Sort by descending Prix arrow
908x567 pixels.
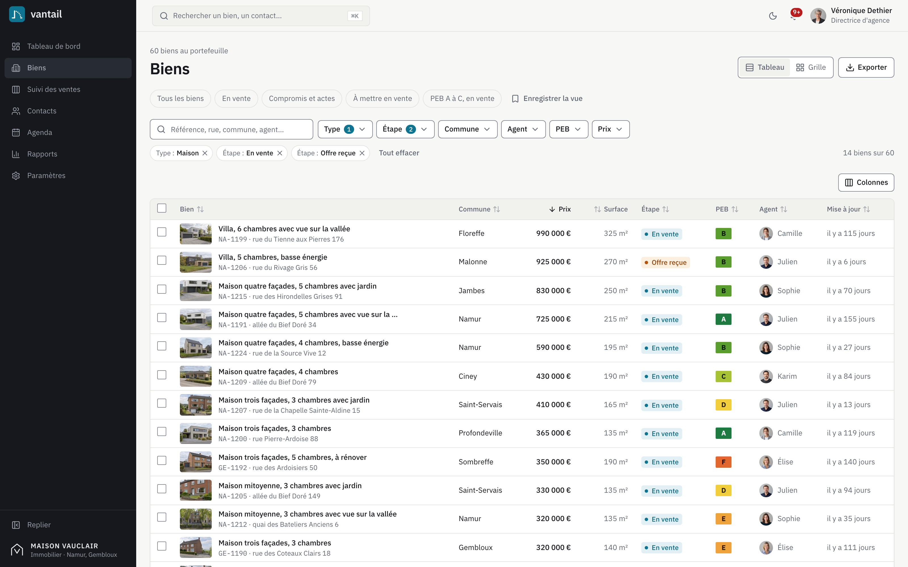552,209
